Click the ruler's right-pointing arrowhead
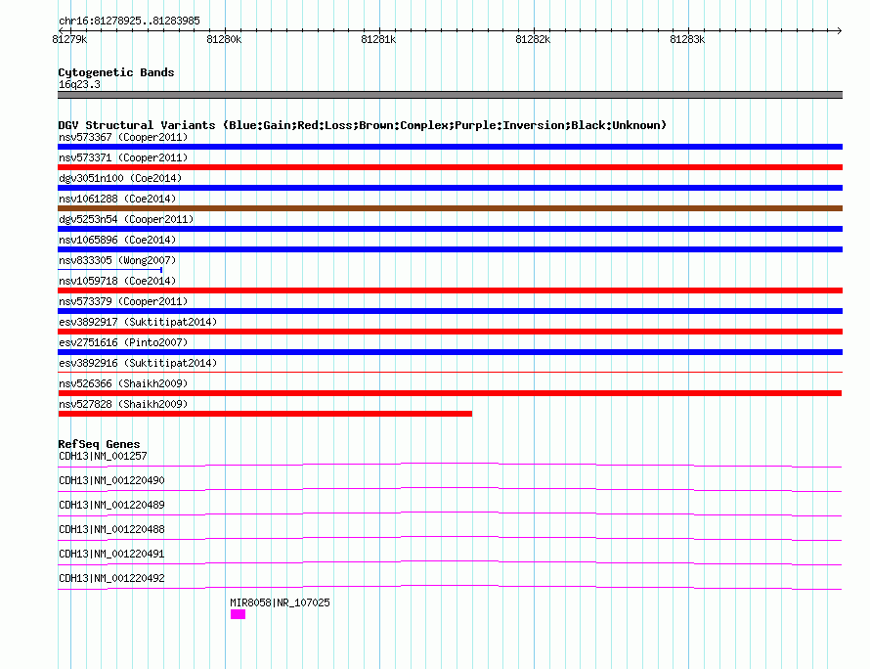Screen dimensions: 870x669 pyautogui.click(x=840, y=30)
